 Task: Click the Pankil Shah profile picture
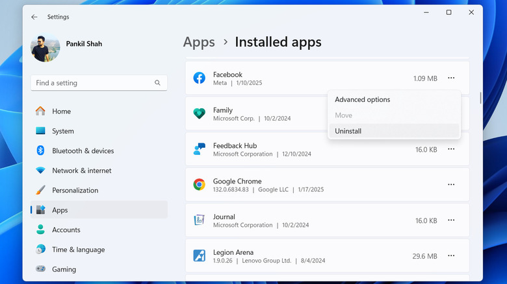[45, 47]
